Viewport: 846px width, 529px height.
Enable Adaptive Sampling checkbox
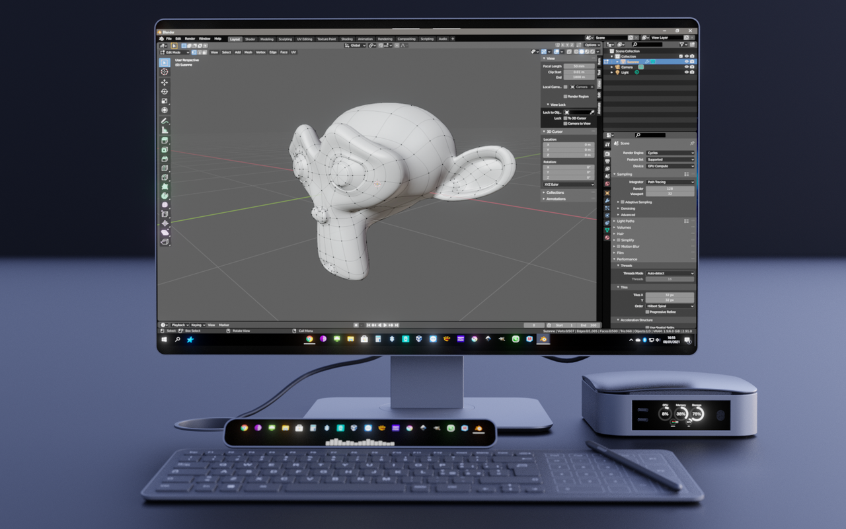coord(623,202)
